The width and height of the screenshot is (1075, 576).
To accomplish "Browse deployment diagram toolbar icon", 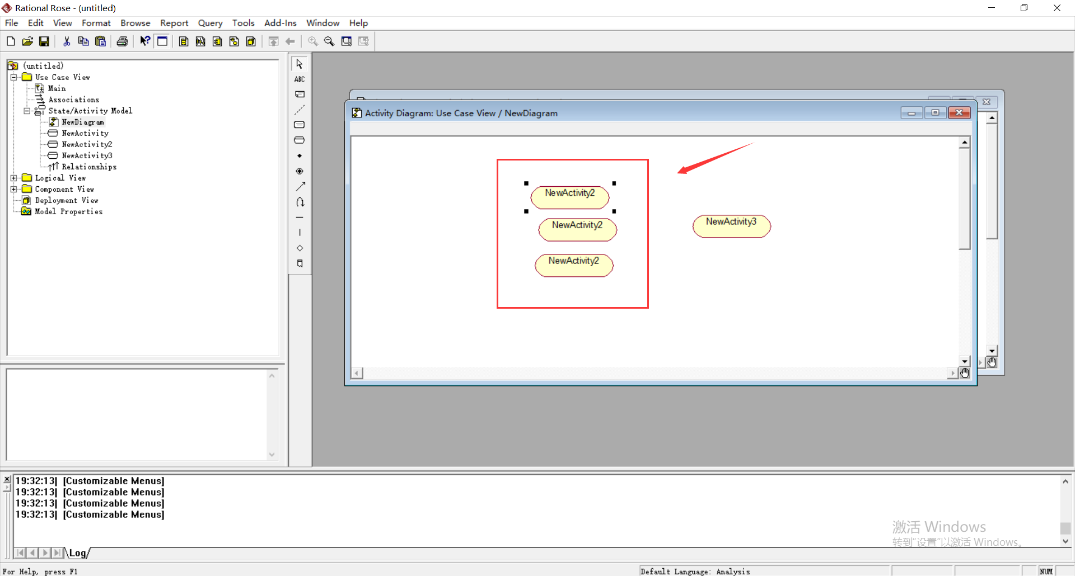I will [251, 41].
